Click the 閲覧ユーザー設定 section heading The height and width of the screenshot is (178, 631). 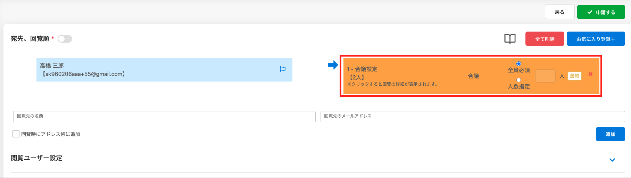[x=36, y=158]
